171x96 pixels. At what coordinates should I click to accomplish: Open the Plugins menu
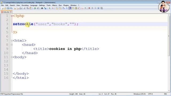66,5
